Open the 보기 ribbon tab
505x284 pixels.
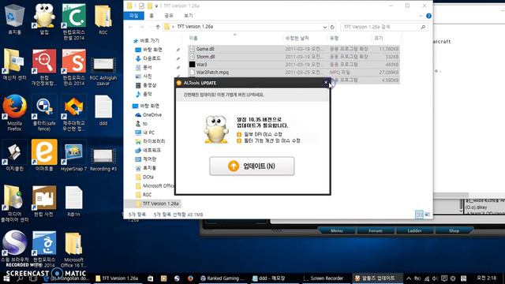pos(188,16)
